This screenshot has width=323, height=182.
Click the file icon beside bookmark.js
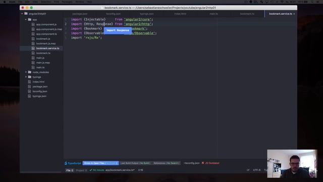click(x=33, y=38)
